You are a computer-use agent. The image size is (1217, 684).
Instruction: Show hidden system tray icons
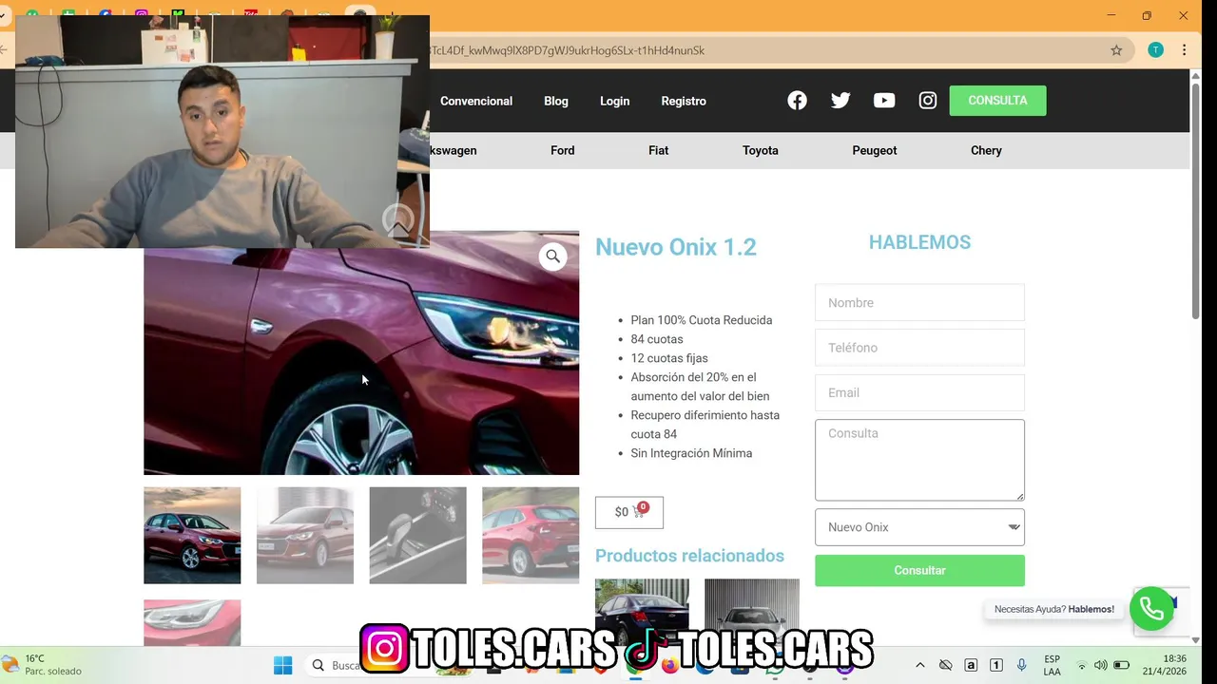(919, 665)
